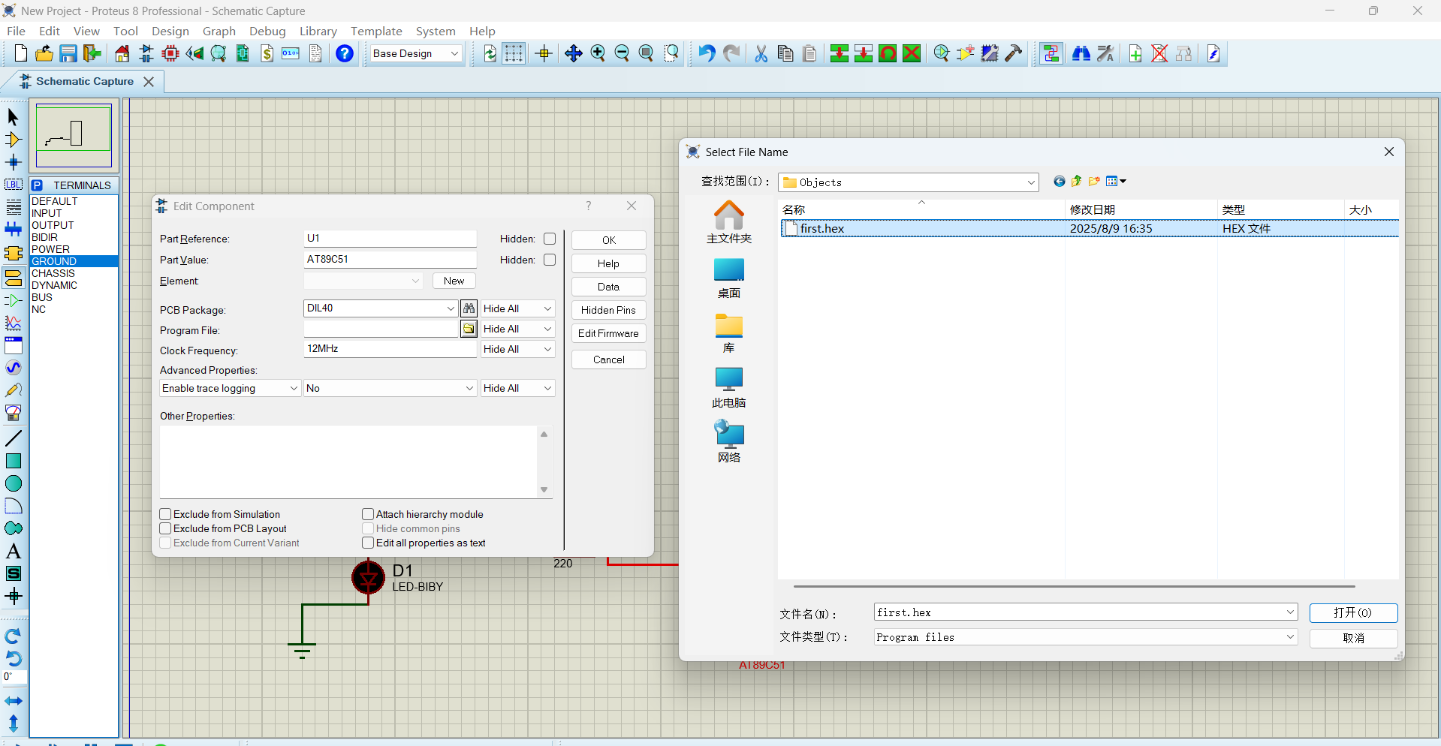The width and height of the screenshot is (1441, 746).
Task: Click 打开(O) open button
Action: click(1353, 613)
